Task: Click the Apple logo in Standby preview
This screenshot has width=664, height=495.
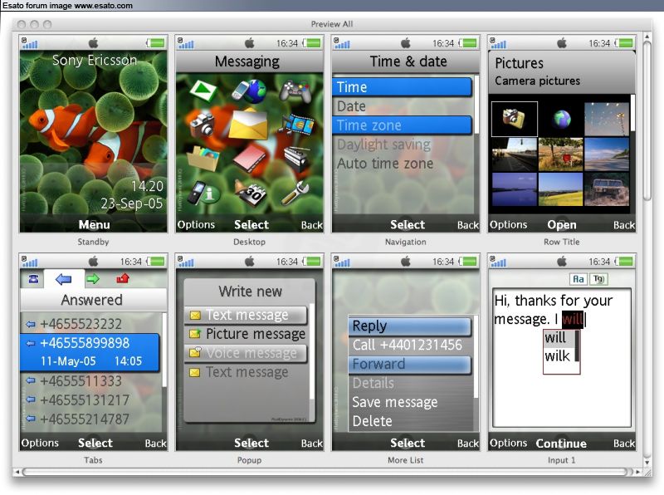Action: (94, 42)
